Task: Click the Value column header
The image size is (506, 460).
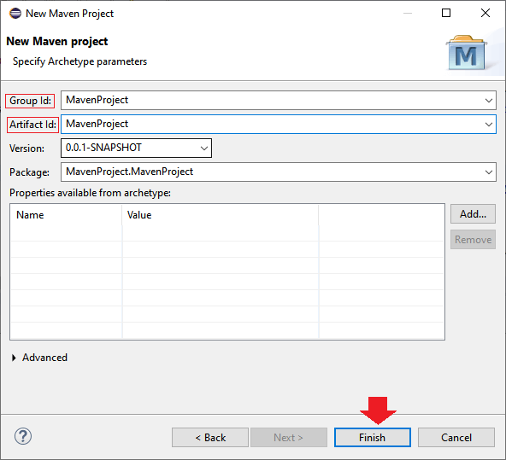Action: click(x=221, y=215)
